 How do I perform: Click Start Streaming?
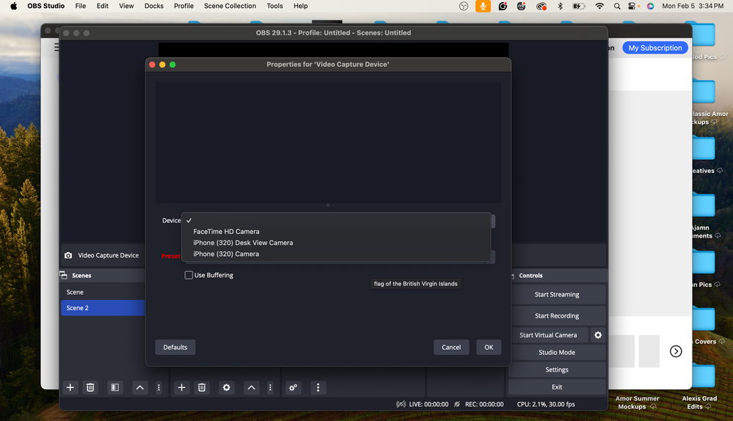557,295
